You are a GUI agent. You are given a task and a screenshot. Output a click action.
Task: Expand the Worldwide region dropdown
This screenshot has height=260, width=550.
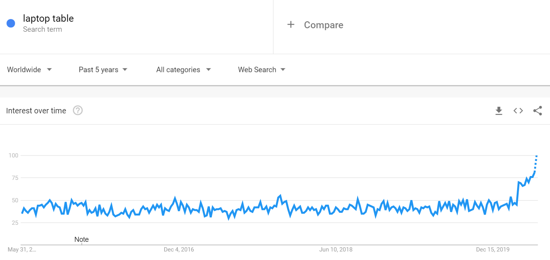click(x=29, y=70)
